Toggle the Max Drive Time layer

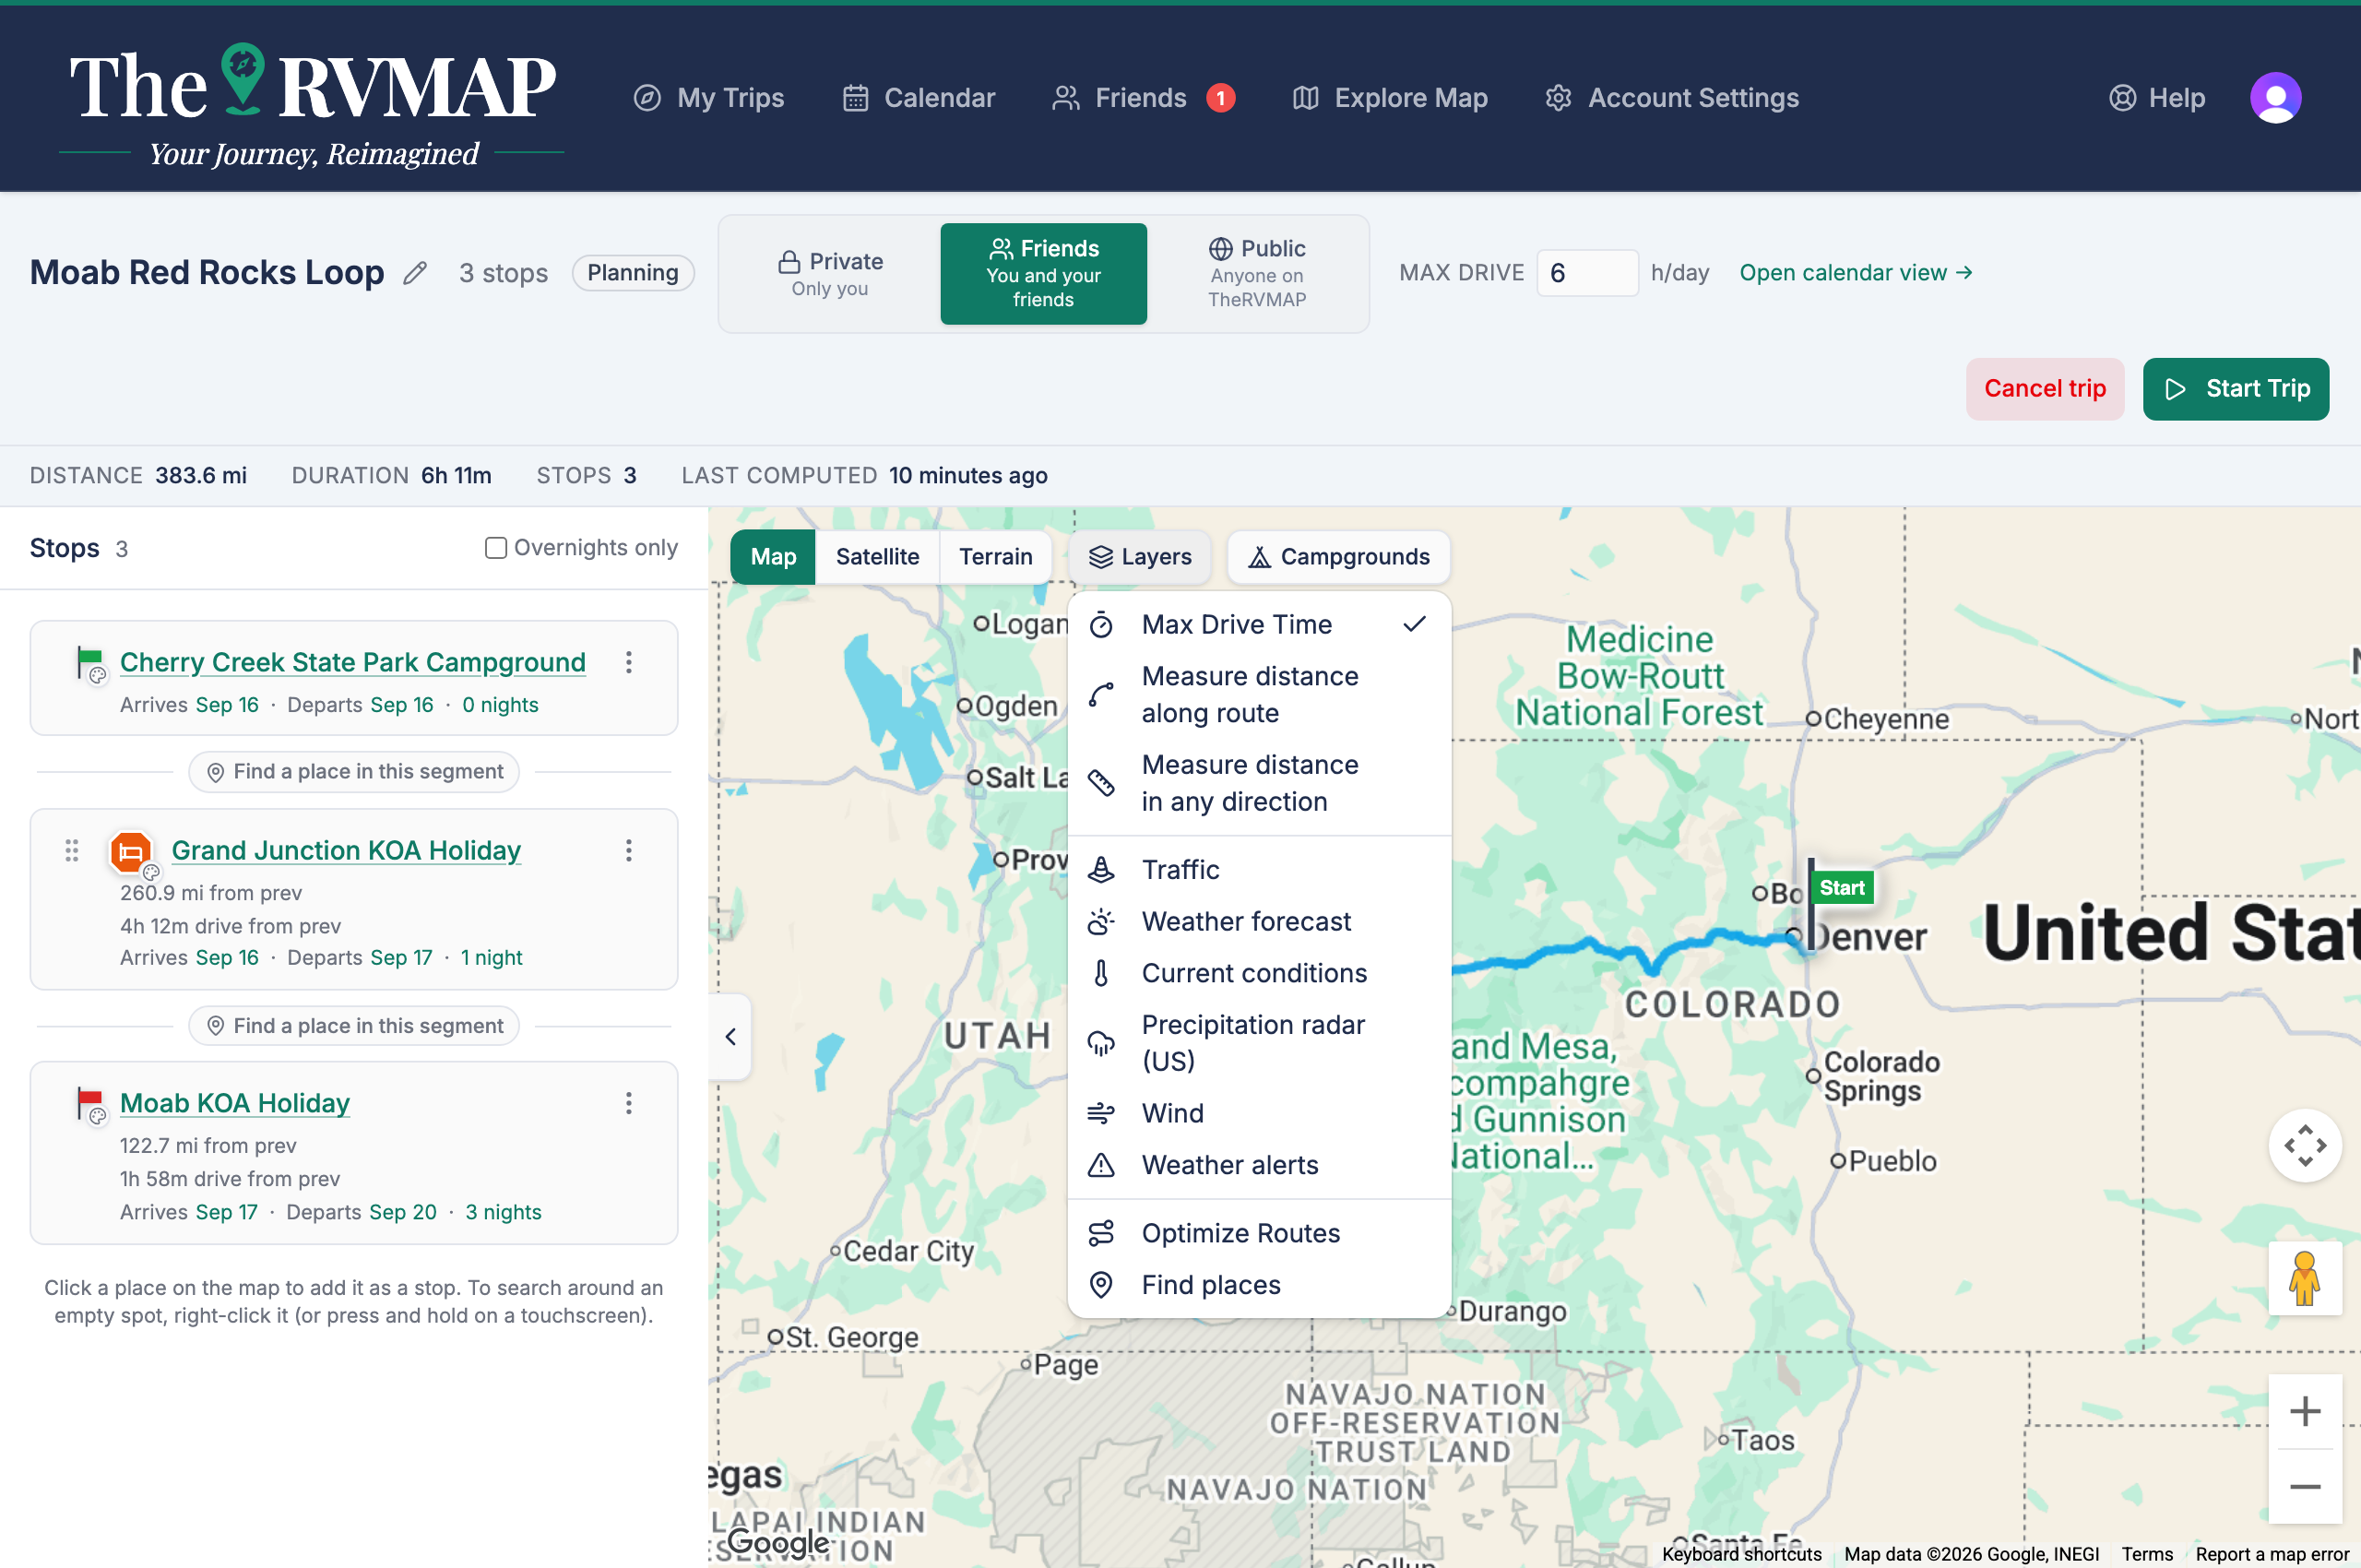[x=1259, y=625]
